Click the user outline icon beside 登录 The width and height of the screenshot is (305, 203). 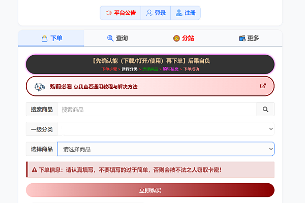[149, 13]
